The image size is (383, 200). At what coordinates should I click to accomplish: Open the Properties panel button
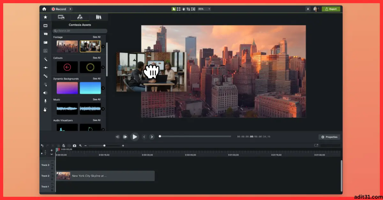329,137
